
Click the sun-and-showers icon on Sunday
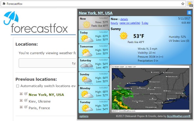point(87,80)
